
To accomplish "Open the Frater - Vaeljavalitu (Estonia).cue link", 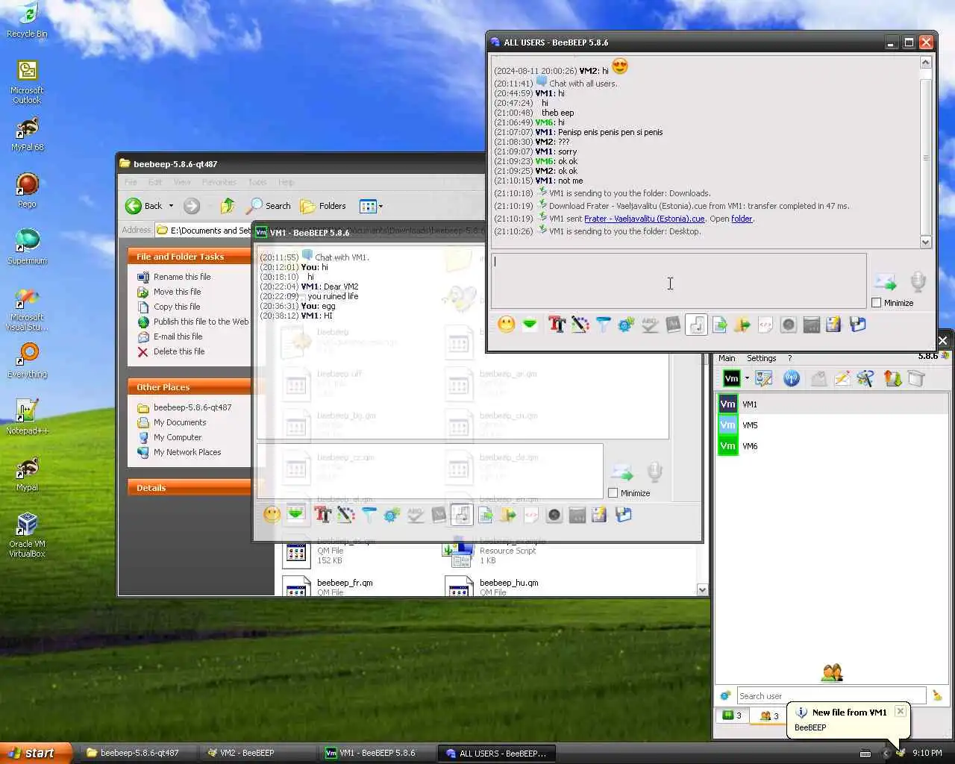I will 645,219.
